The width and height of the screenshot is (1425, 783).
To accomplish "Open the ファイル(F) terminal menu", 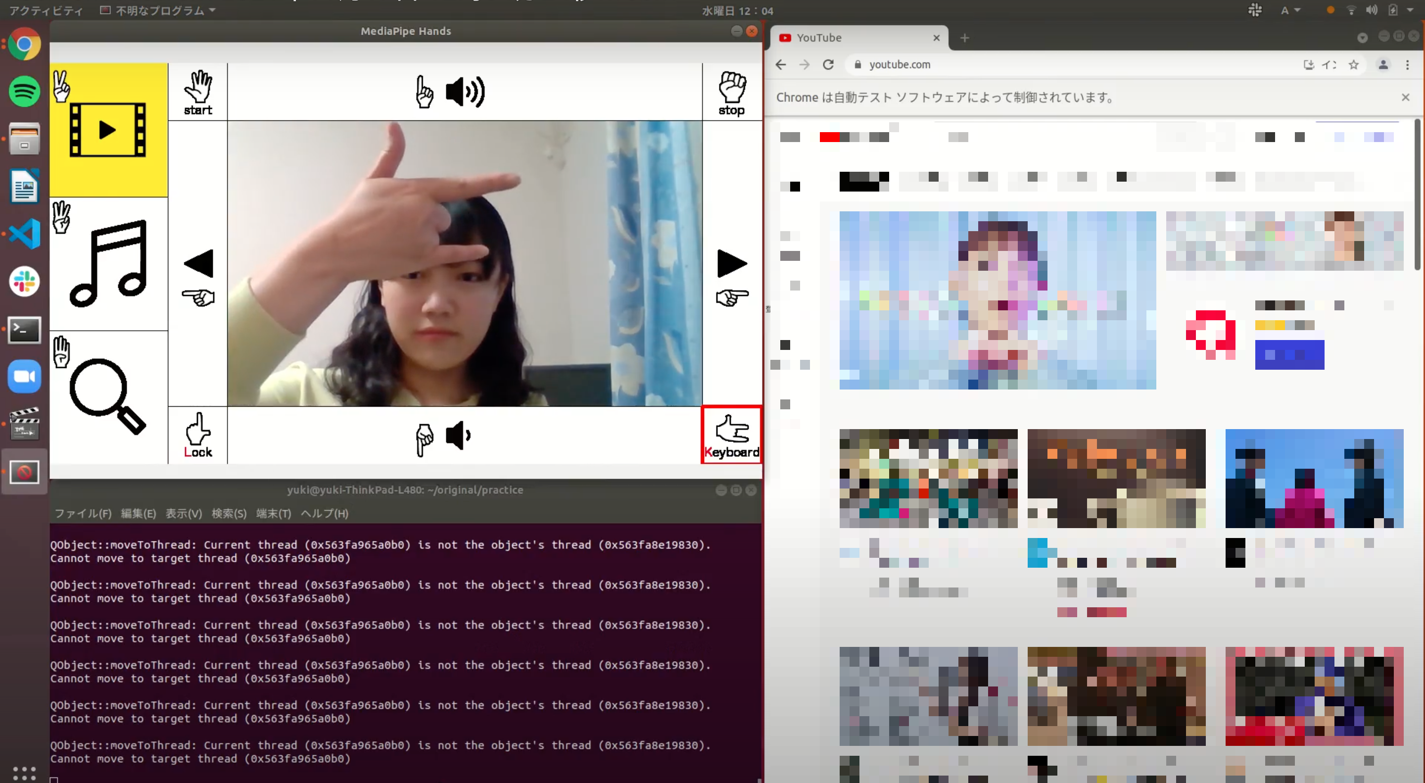I will 83,514.
